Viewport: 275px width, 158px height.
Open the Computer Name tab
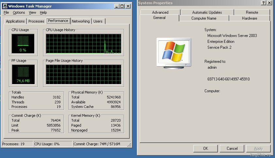[204, 18]
